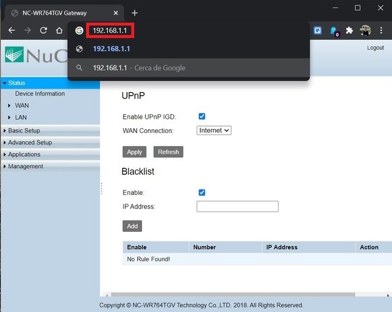Click the profile avatar in the toolbar
Screen dimensions: 392x312
365,30
